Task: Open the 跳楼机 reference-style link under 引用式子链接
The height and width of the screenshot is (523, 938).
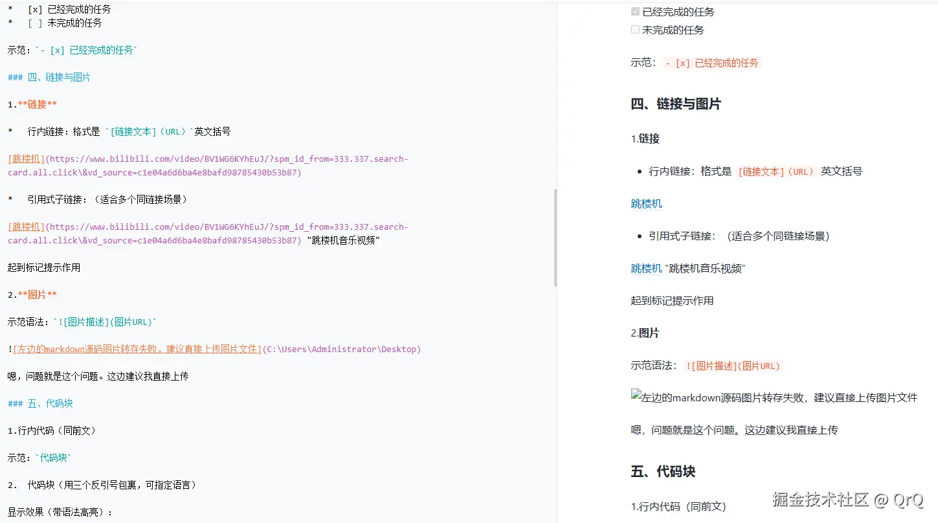Action: pyautogui.click(x=645, y=268)
